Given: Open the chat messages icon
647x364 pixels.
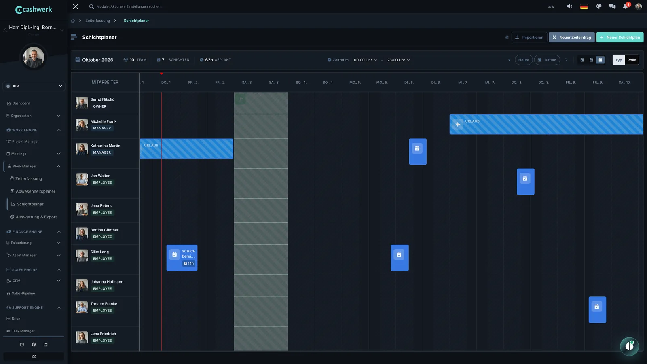Looking at the screenshot, I should (x=612, y=6).
